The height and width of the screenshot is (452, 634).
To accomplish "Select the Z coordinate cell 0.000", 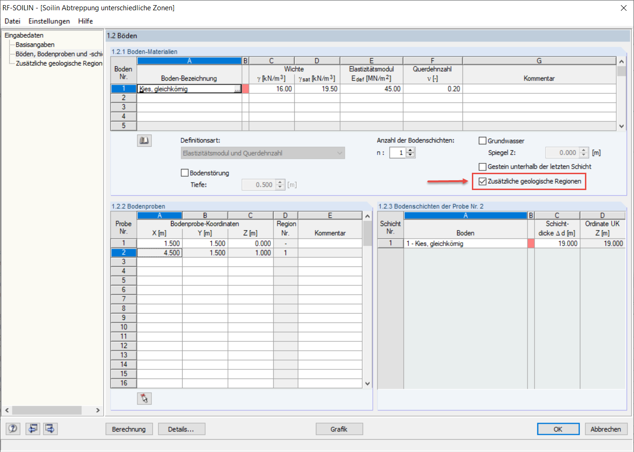I will pyautogui.click(x=250, y=243).
